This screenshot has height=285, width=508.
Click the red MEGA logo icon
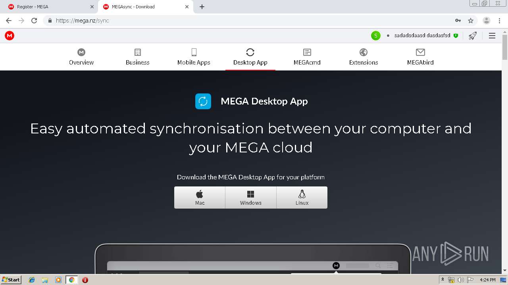point(10,36)
